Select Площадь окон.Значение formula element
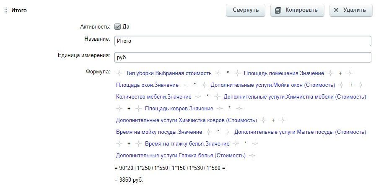Image resolution: width=376 pixels, height=185 pixels. pyautogui.click(x=147, y=85)
